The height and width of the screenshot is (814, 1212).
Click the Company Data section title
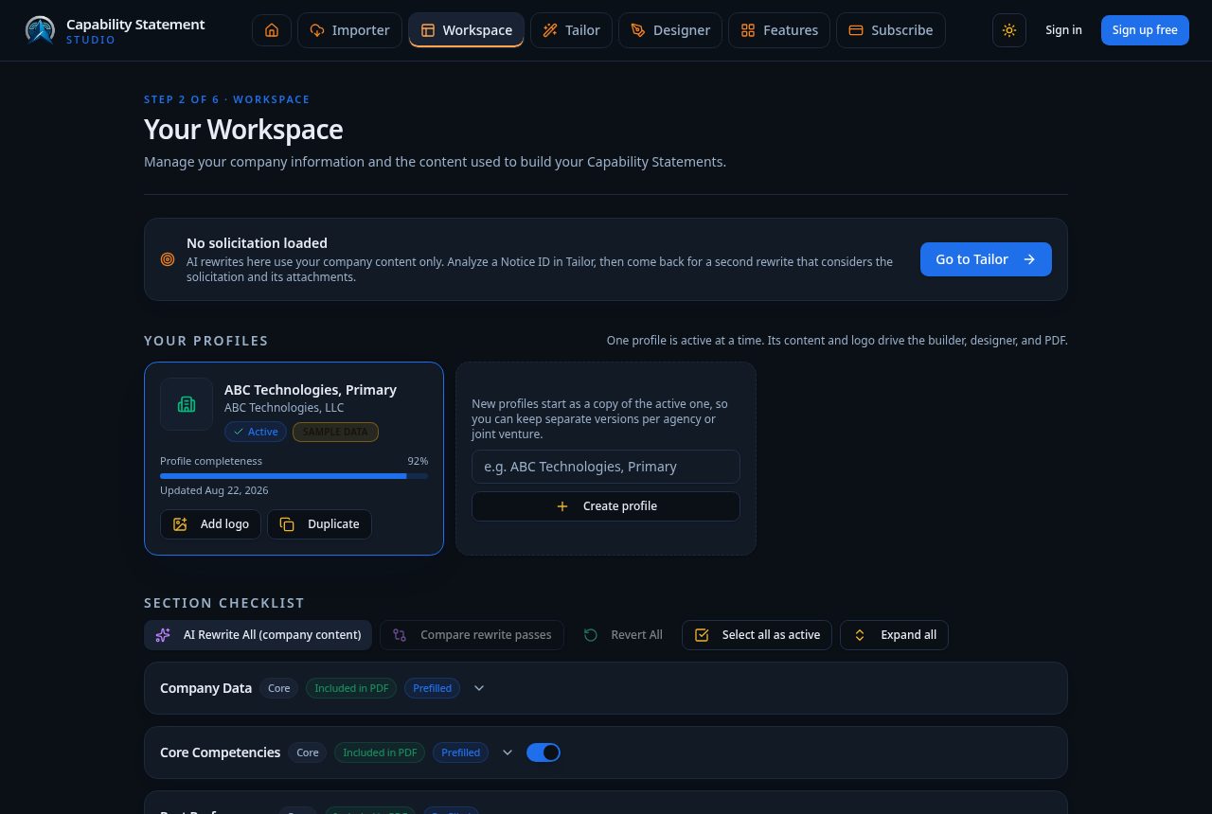(205, 688)
